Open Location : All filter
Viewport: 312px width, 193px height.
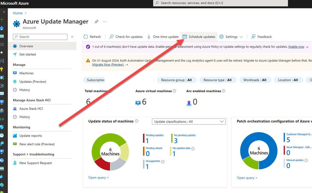pyautogui.click(x=288, y=80)
